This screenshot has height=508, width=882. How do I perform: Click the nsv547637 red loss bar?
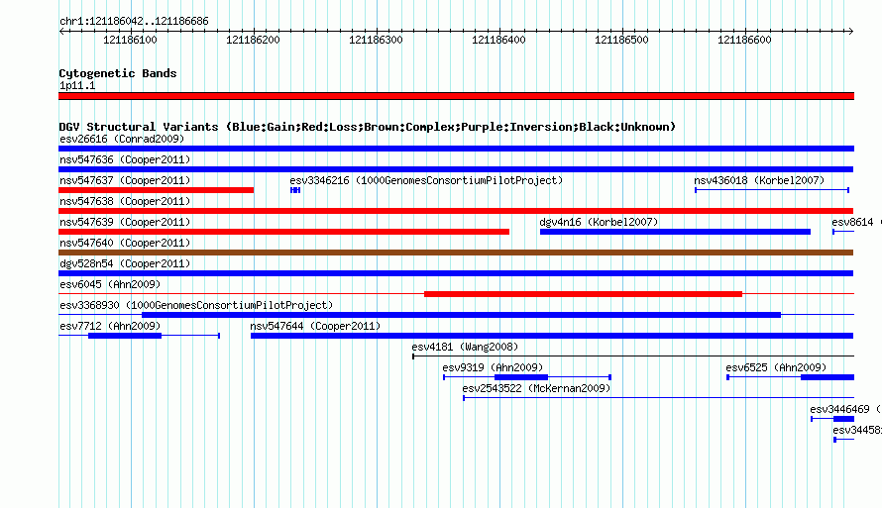coord(156,190)
